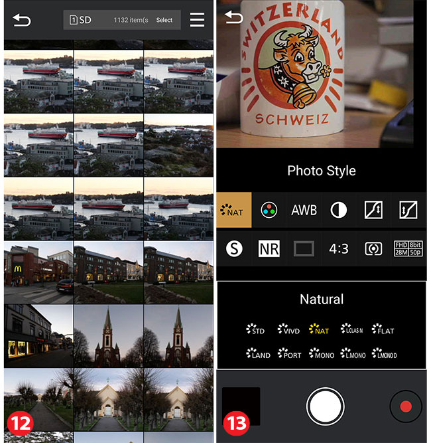Image resolution: width=431 pixels, height=443 pixels.
Task: Open the AWB white balance setting
Action: [304, 211]
